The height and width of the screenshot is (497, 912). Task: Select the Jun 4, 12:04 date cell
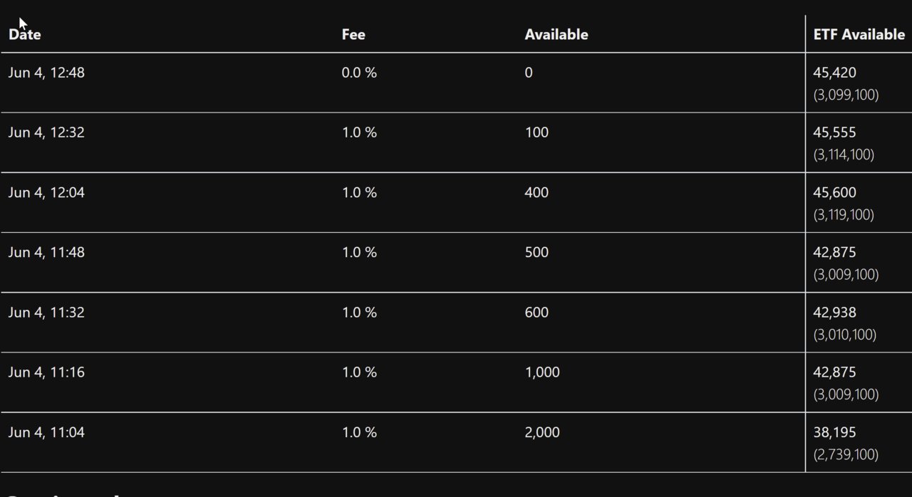point(46,192)
